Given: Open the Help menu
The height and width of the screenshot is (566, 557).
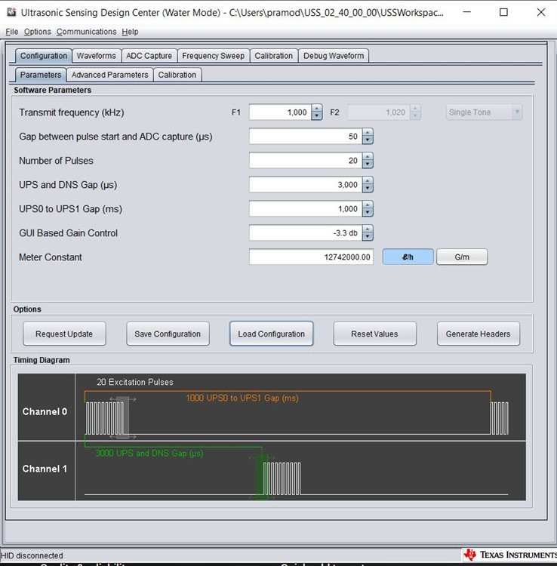Looking at the screenshot, I should coord(130,32).
